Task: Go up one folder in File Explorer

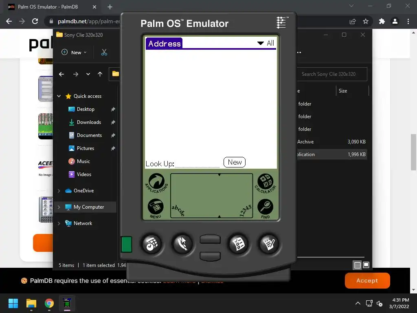Action: point(100,74)
